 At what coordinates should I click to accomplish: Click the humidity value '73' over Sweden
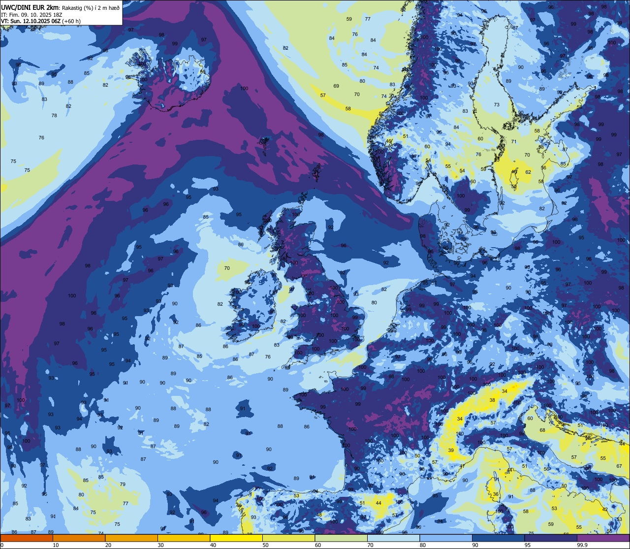[497, 105]
